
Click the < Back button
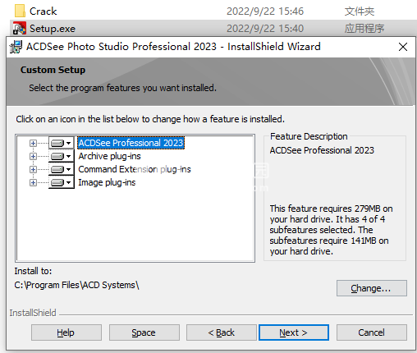[x=222, y=332]
